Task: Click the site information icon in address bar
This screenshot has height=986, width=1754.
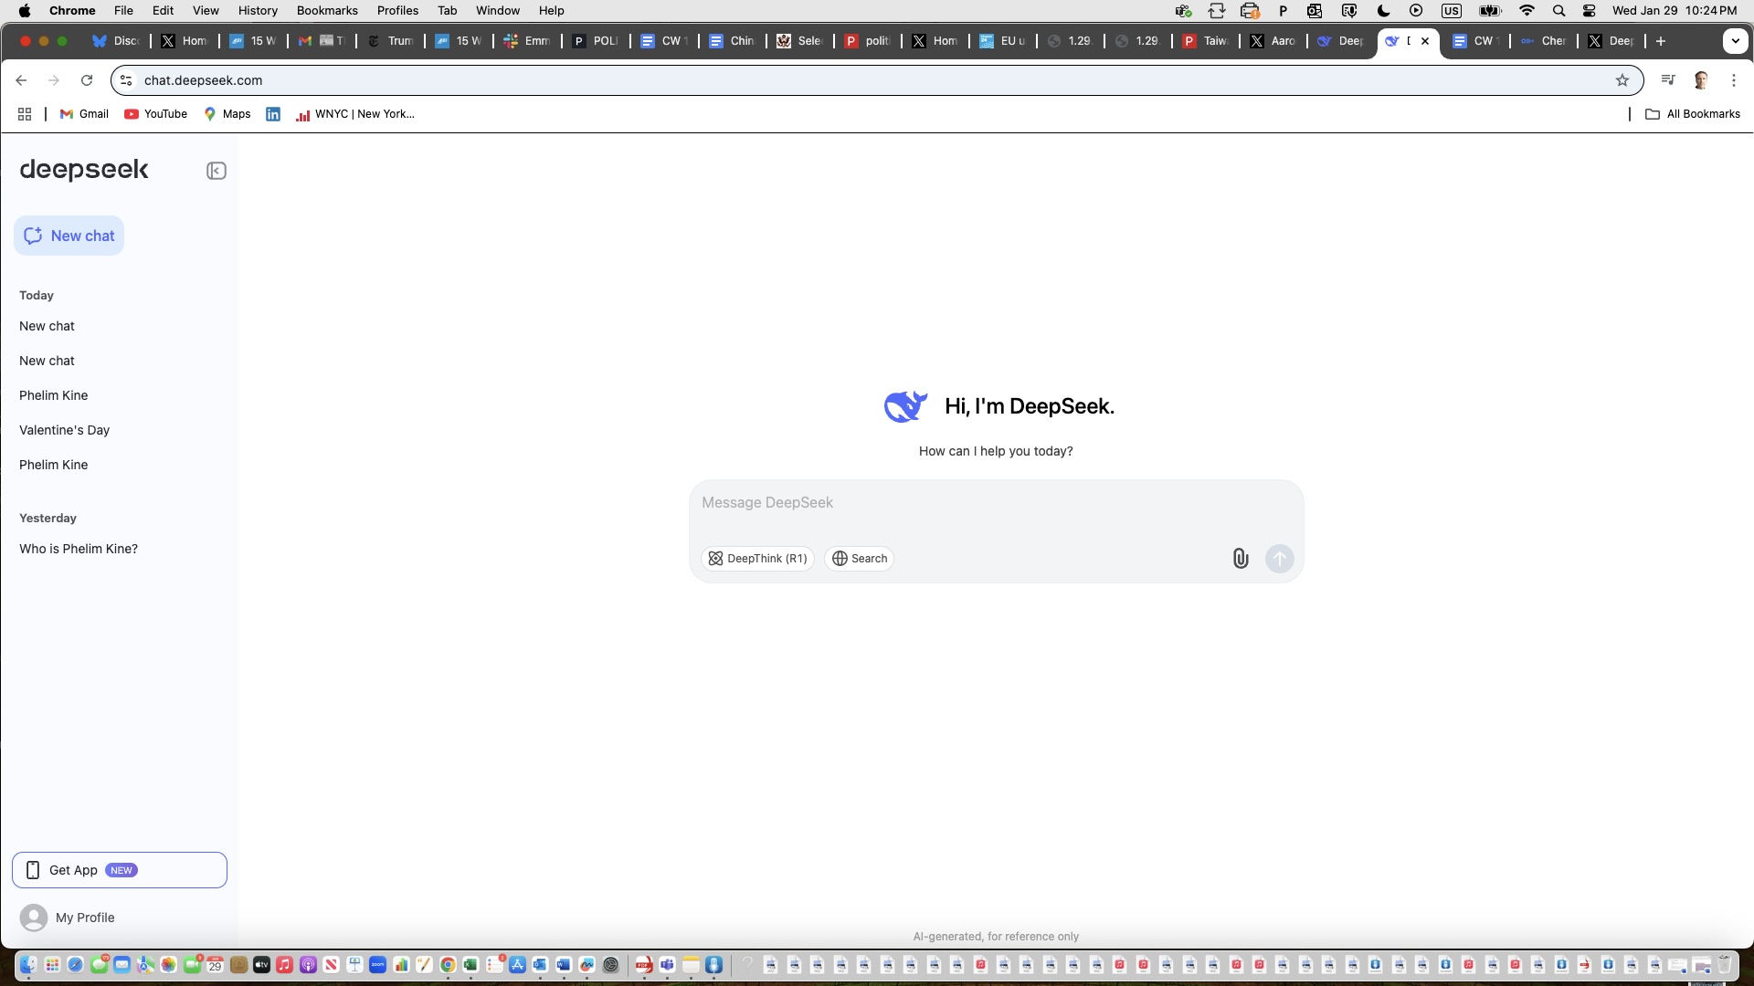Action: 127,80
